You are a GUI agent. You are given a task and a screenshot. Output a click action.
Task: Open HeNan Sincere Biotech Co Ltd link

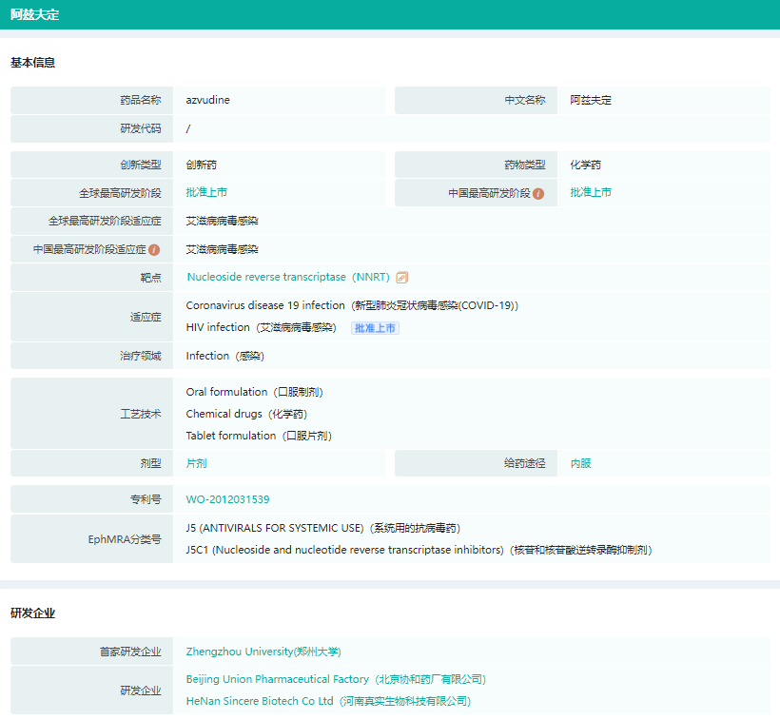328,701
